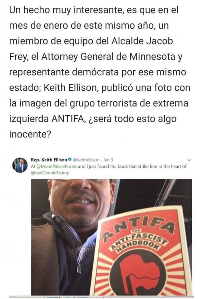Click the tweet text about the book
Screen dimensions: 203x299
109,169
